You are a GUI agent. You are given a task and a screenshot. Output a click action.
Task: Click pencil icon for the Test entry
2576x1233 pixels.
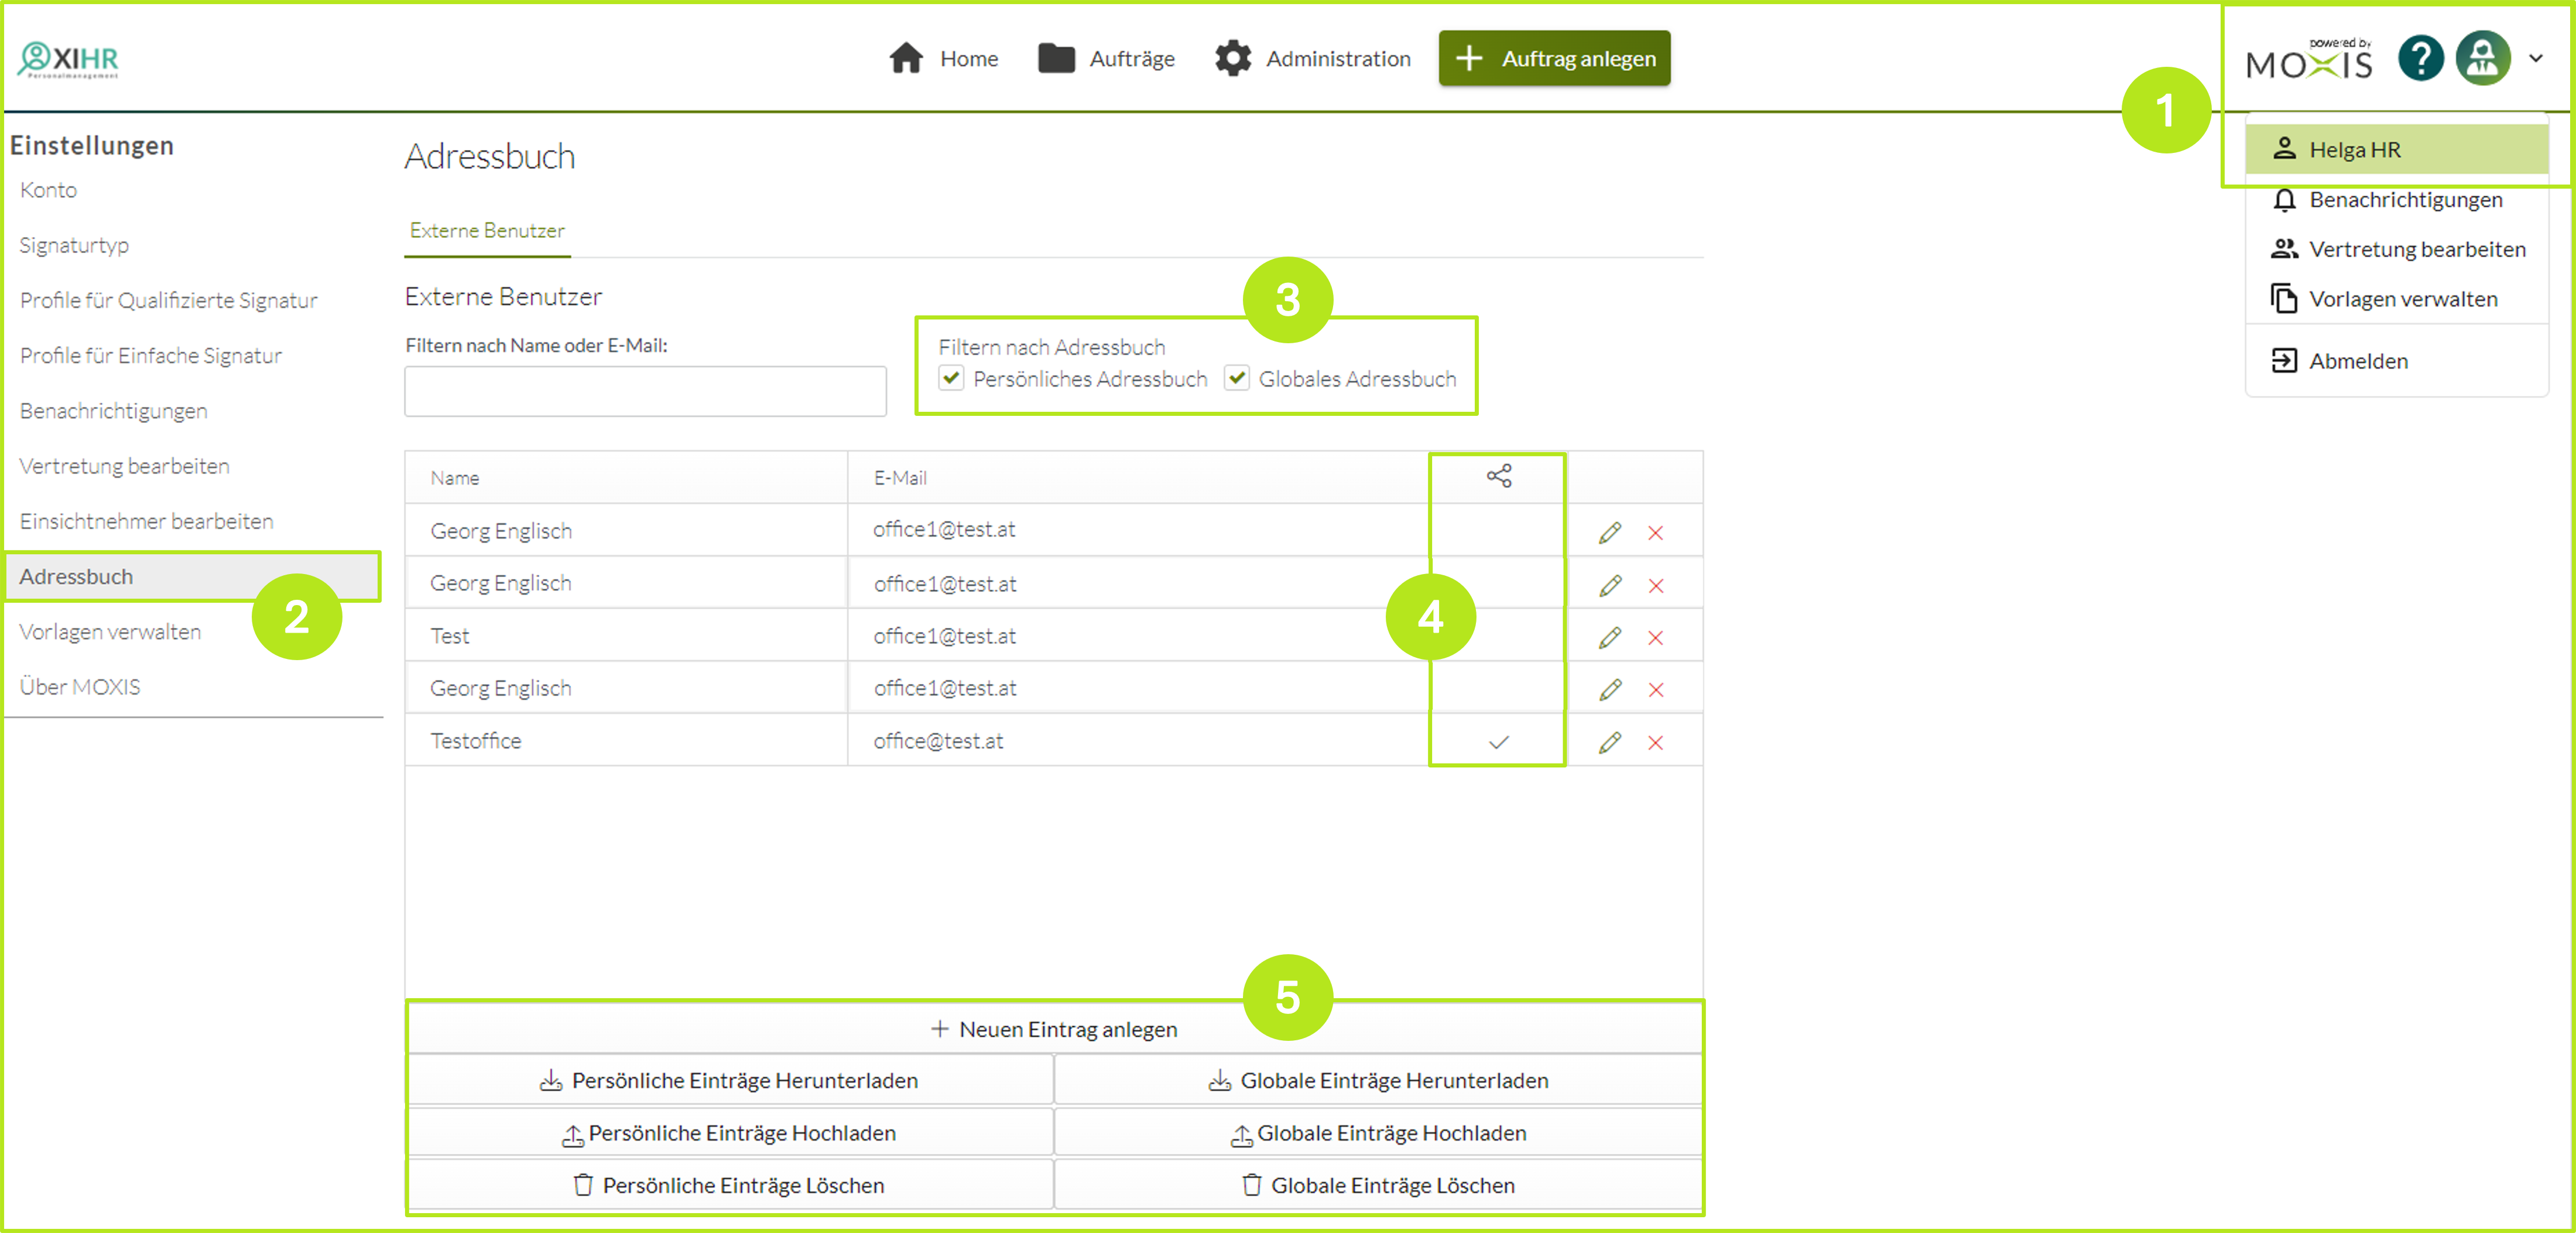1609,637
